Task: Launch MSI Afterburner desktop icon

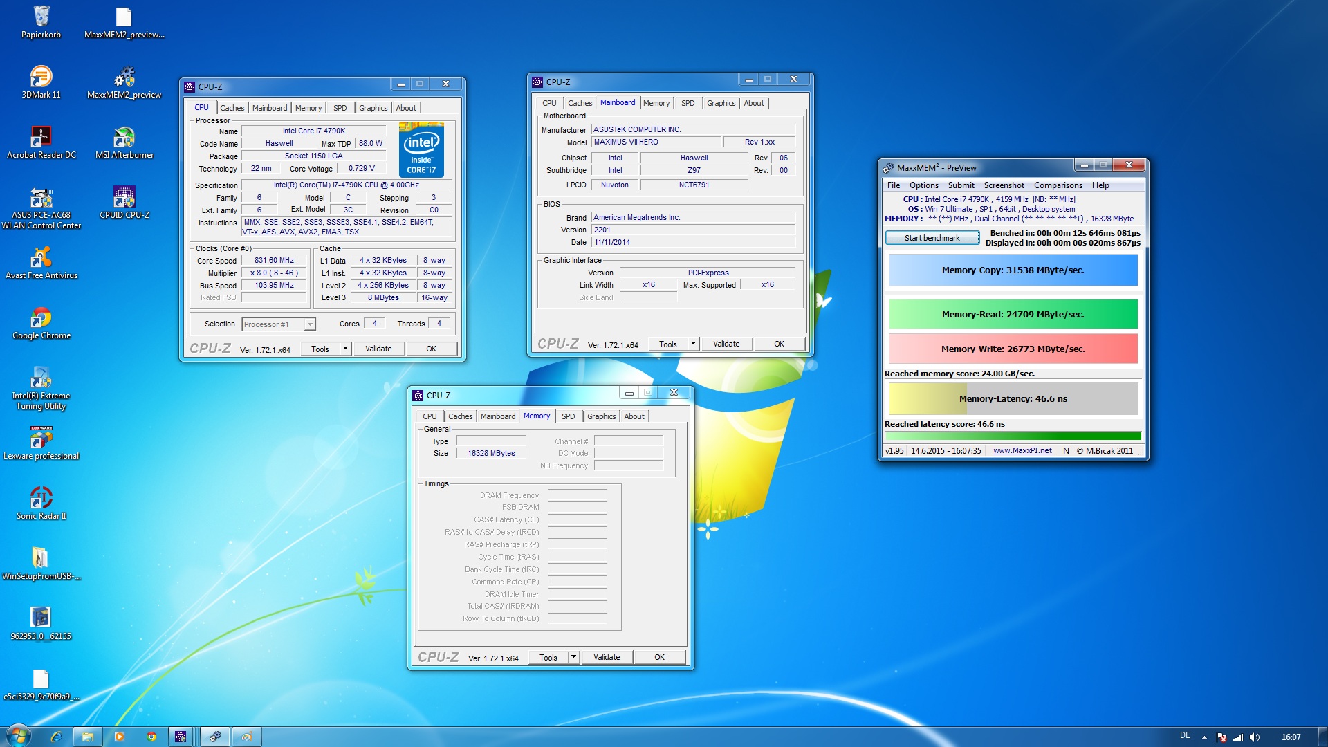Action: coord(124,142)
